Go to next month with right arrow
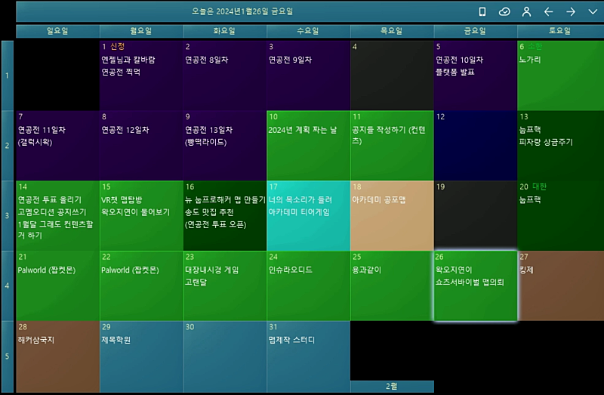 tap(571, 11)
